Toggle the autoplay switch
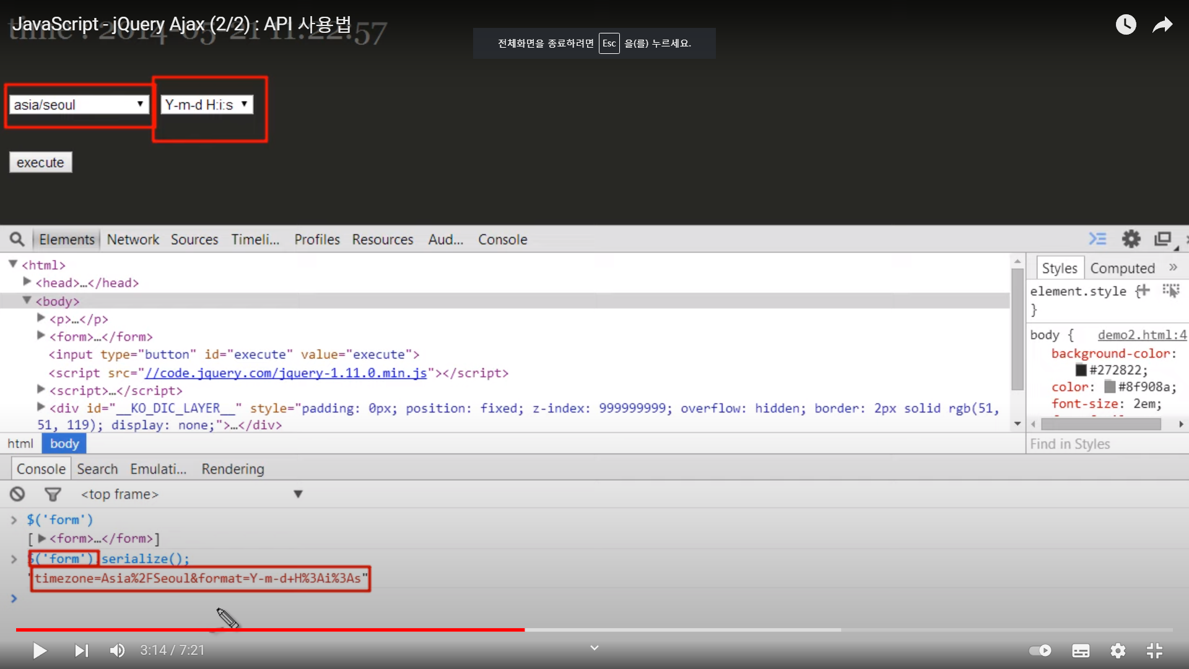The image size is (1189, 669). pyautogui.click(x=1040, y=650)
